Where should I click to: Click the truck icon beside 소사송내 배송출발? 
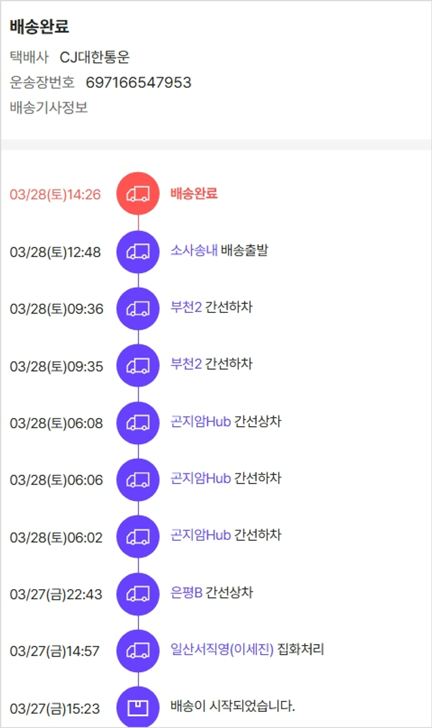(138, 251)
